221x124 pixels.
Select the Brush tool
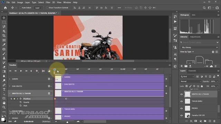point(4,54)
